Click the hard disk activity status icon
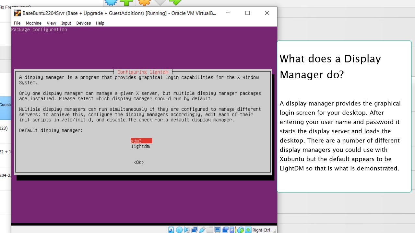The height and width of the screenshot is (233, 415). 171,230
